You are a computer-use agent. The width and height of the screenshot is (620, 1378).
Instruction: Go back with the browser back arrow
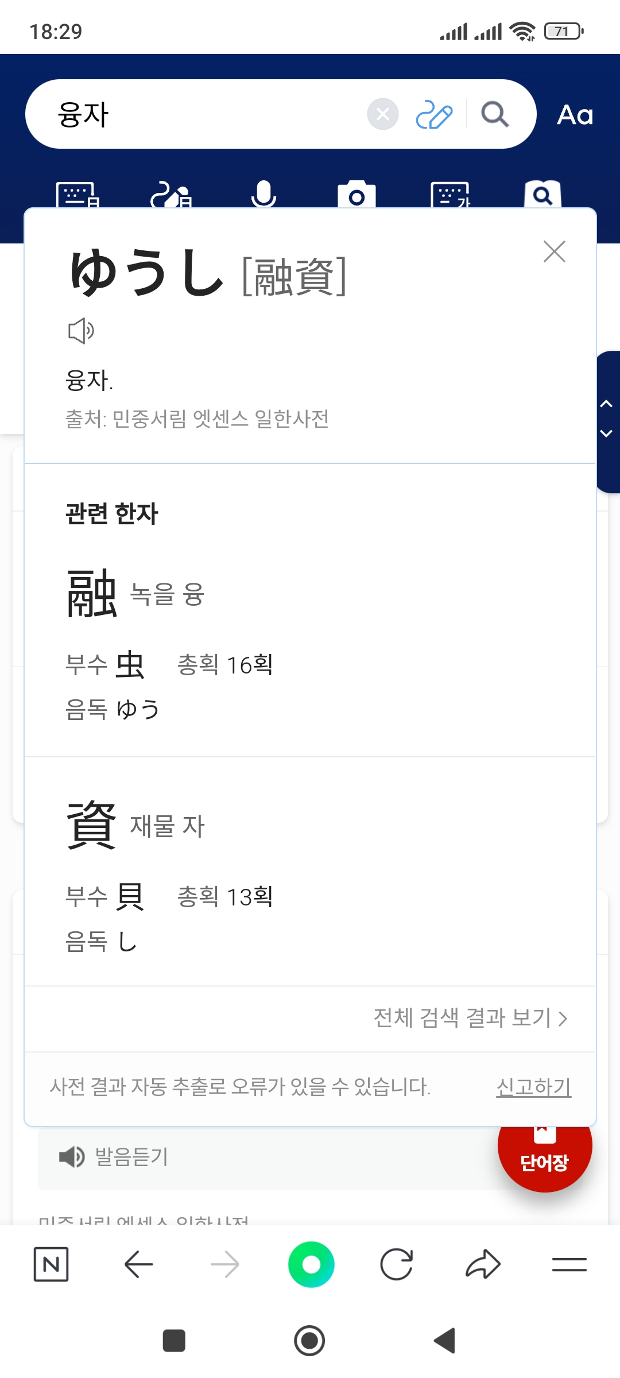coord(138,1264)
